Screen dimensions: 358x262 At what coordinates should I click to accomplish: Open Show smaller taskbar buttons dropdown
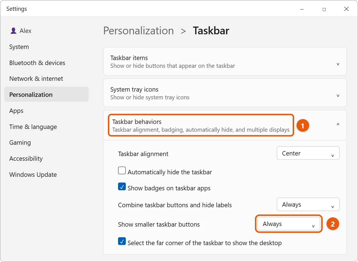pos(289,224)
